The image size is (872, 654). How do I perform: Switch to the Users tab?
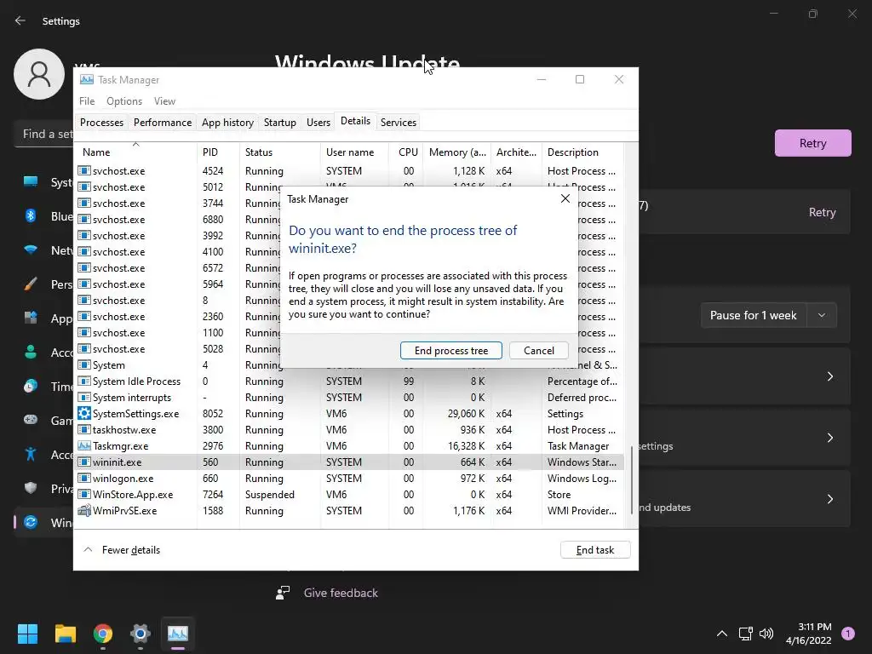(318, 123)
